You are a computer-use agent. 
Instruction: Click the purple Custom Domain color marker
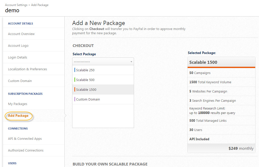pos(75,99)
